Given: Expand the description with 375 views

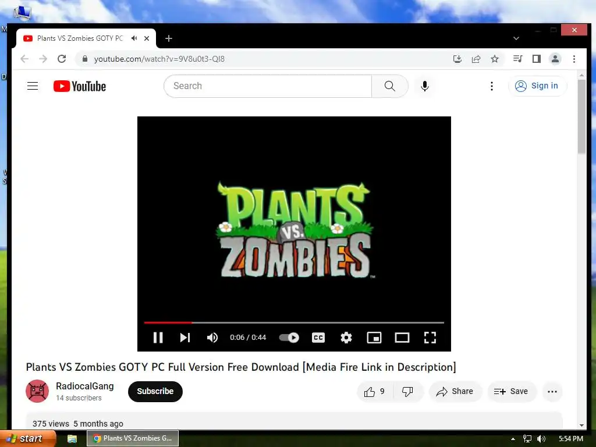Looking at the screenshot, I should 294,421.
